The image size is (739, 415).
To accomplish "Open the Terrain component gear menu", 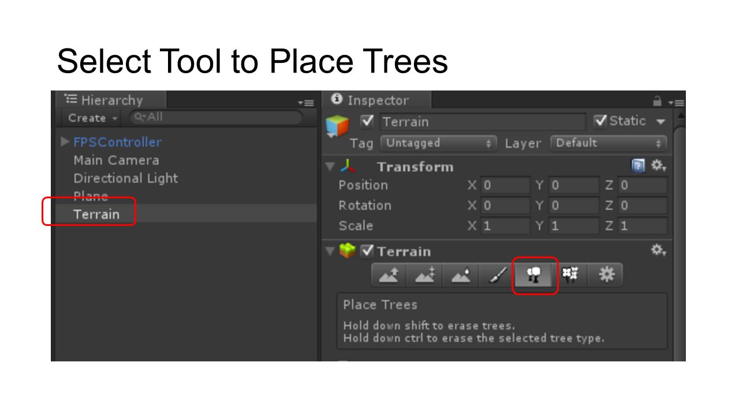I will [659, 250].
